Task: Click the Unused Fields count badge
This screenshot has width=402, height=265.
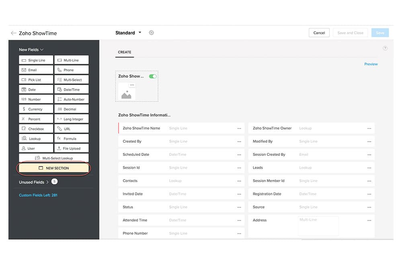Action: [54, 182]
